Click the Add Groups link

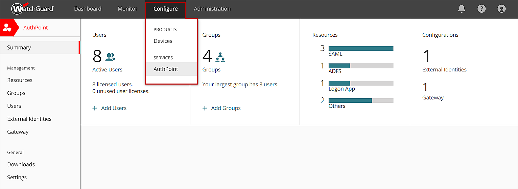tap(226, 108)
